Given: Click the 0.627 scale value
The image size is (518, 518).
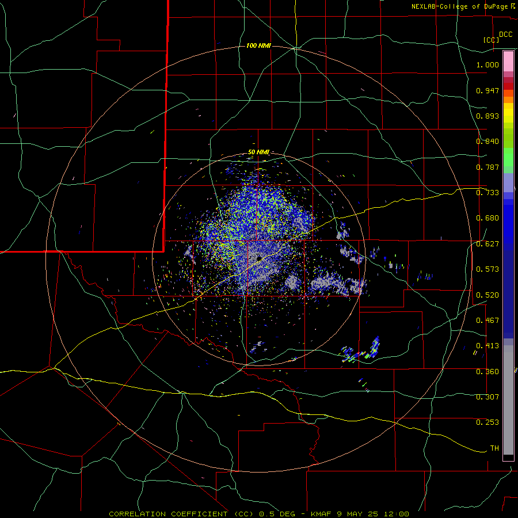Looking at the screenshot, I should coord(487,244).
